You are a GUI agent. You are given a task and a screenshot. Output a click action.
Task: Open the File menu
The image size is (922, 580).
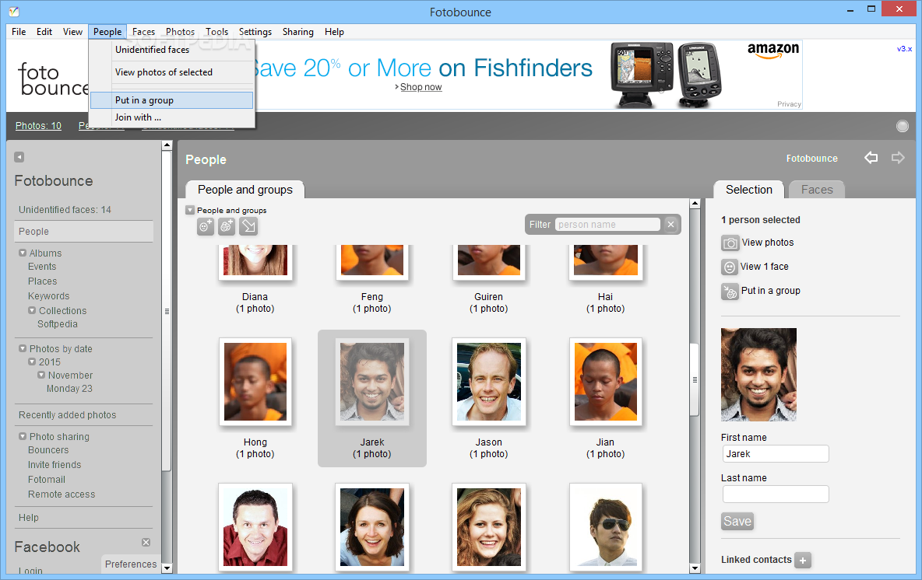coord(19,32)
